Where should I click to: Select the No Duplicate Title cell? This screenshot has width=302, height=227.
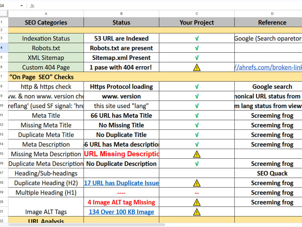click(x=121, y=135)
